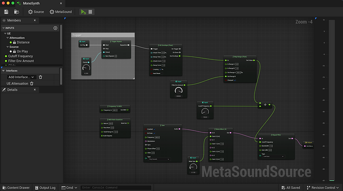The width and height of the screenshot is (343, 191).
Task: Collapse the Source tree group
Action: tap(8, 47)
